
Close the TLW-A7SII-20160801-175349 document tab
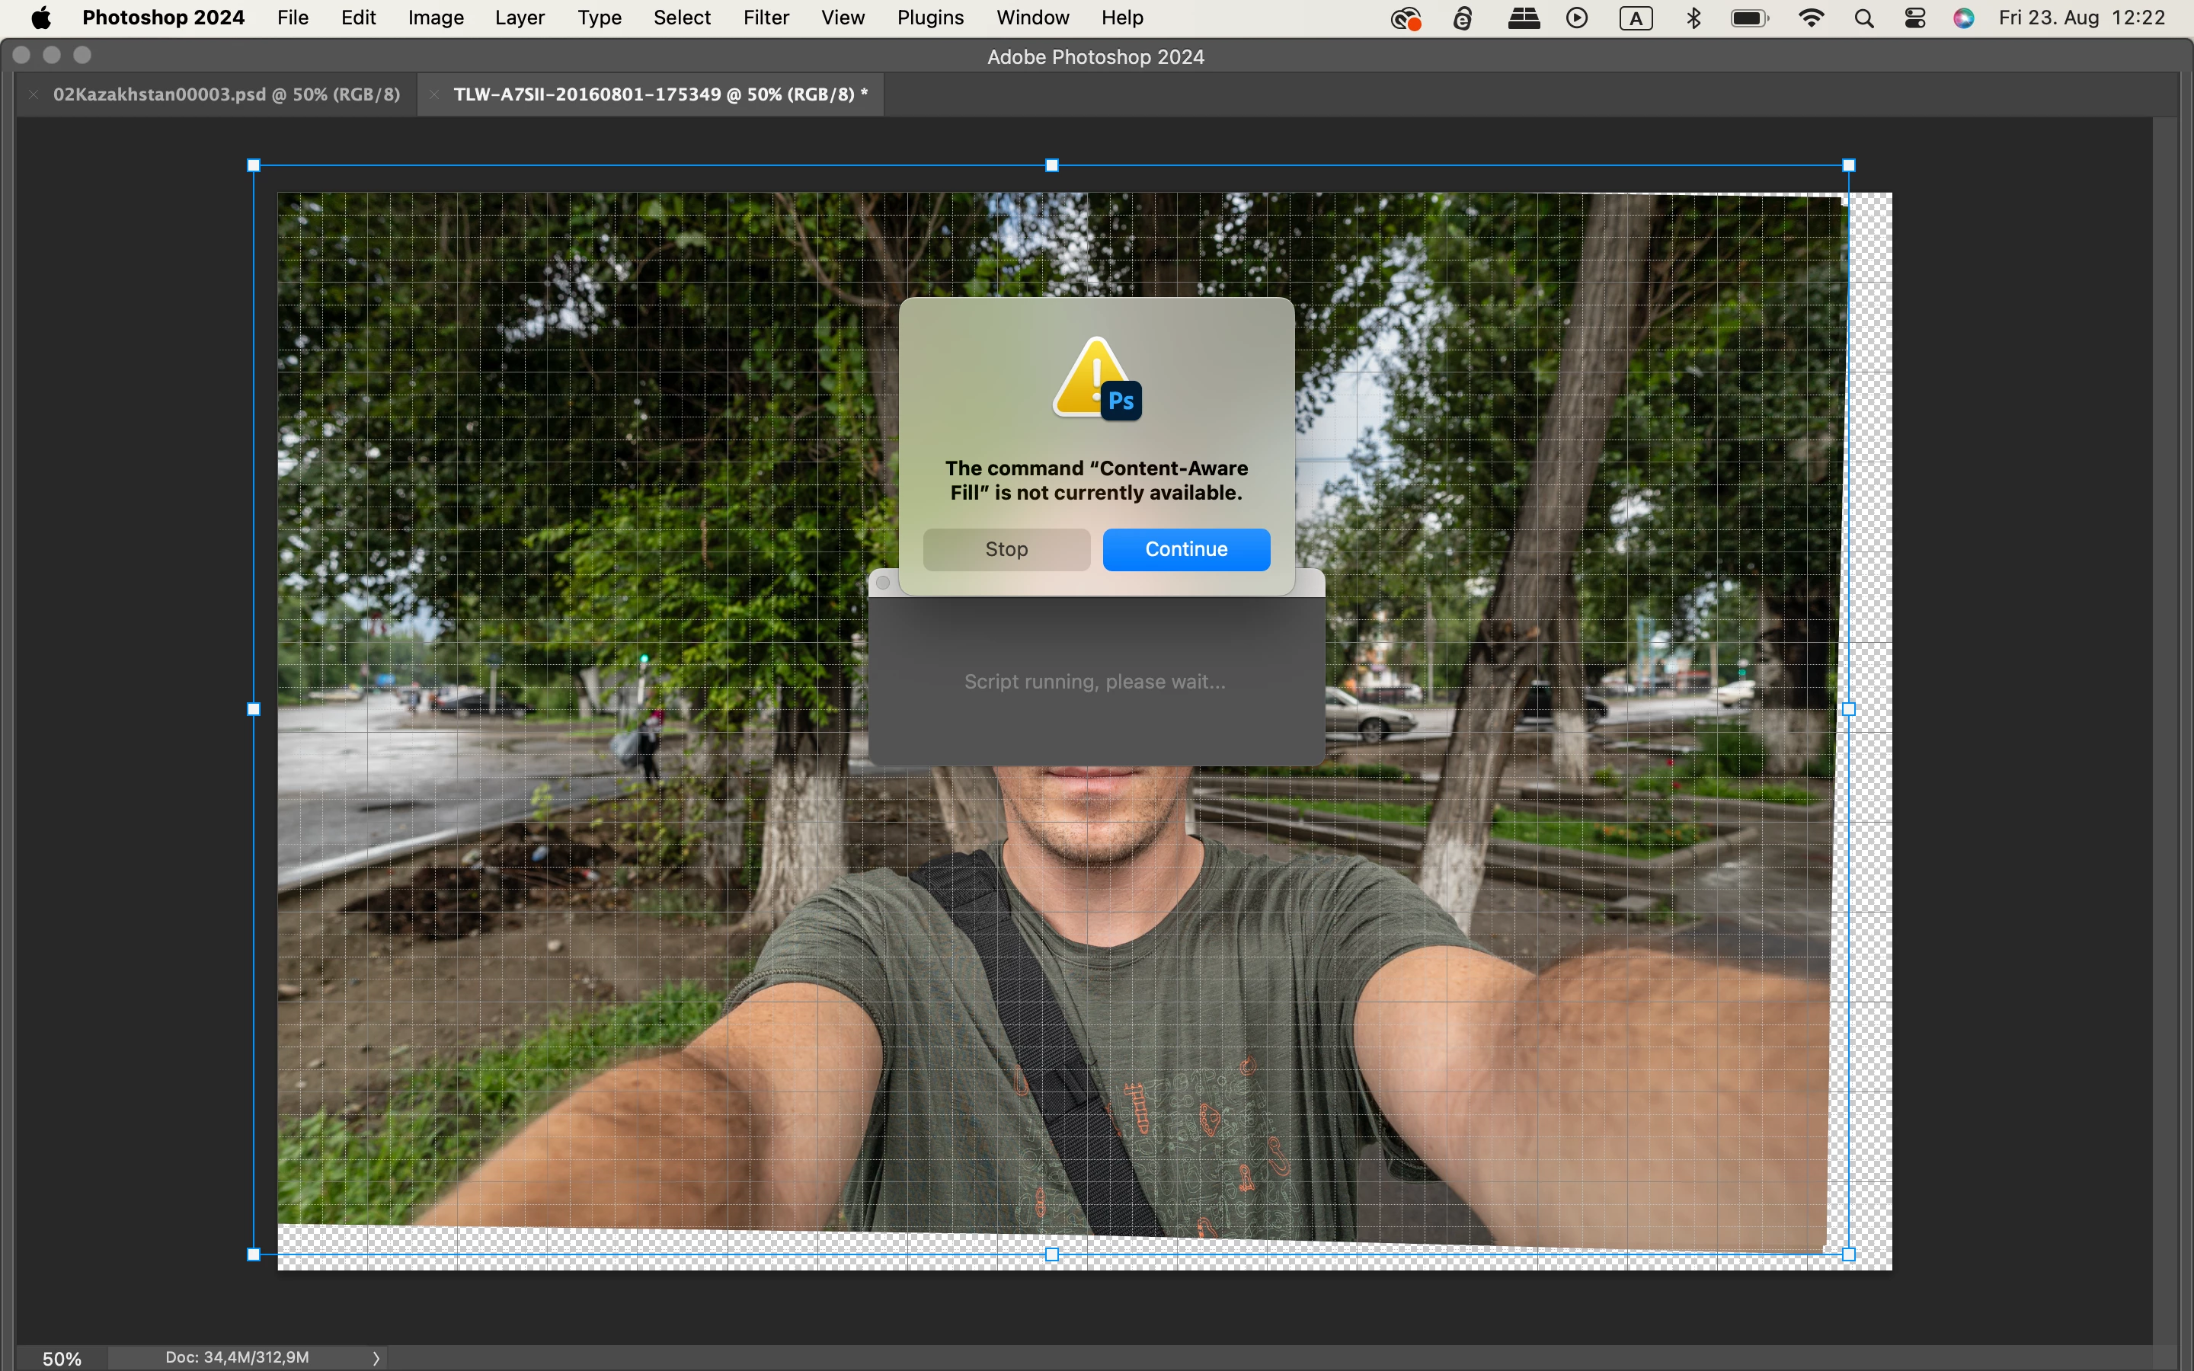[434, 94]
